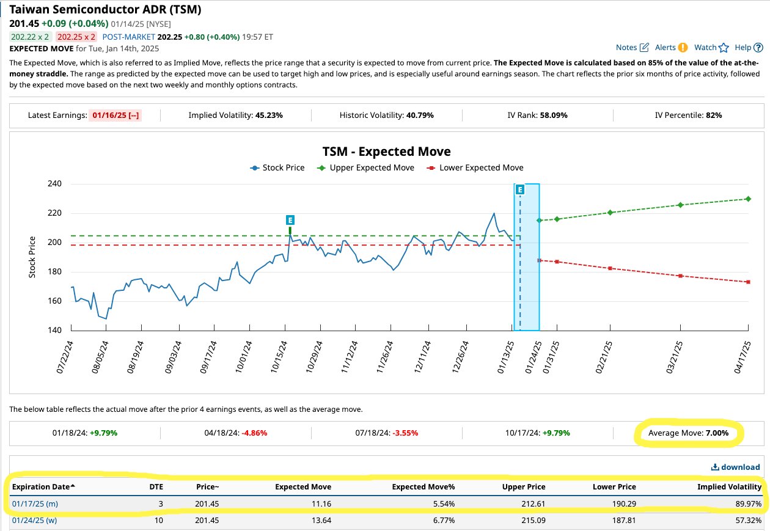The image size is (770, 531).
Task: Open the Alerts warning icon
Action: pyautogui.click(x=683, y=48)
